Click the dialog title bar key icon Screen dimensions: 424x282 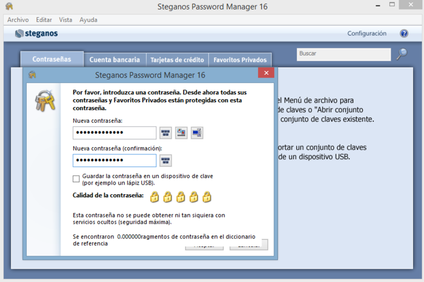coord(32,75)
